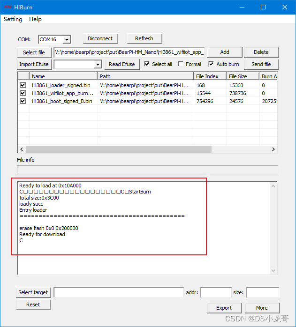Click the file table's left scroll arrow
This screenshot has height=327, width=296.
[22, 149]
